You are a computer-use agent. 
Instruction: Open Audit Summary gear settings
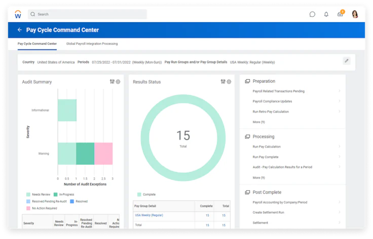tap(118, 81)
